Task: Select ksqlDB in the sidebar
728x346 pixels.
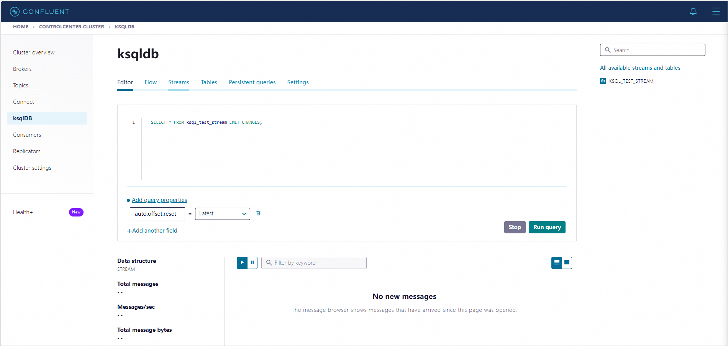Action: [x=47, y=118]
